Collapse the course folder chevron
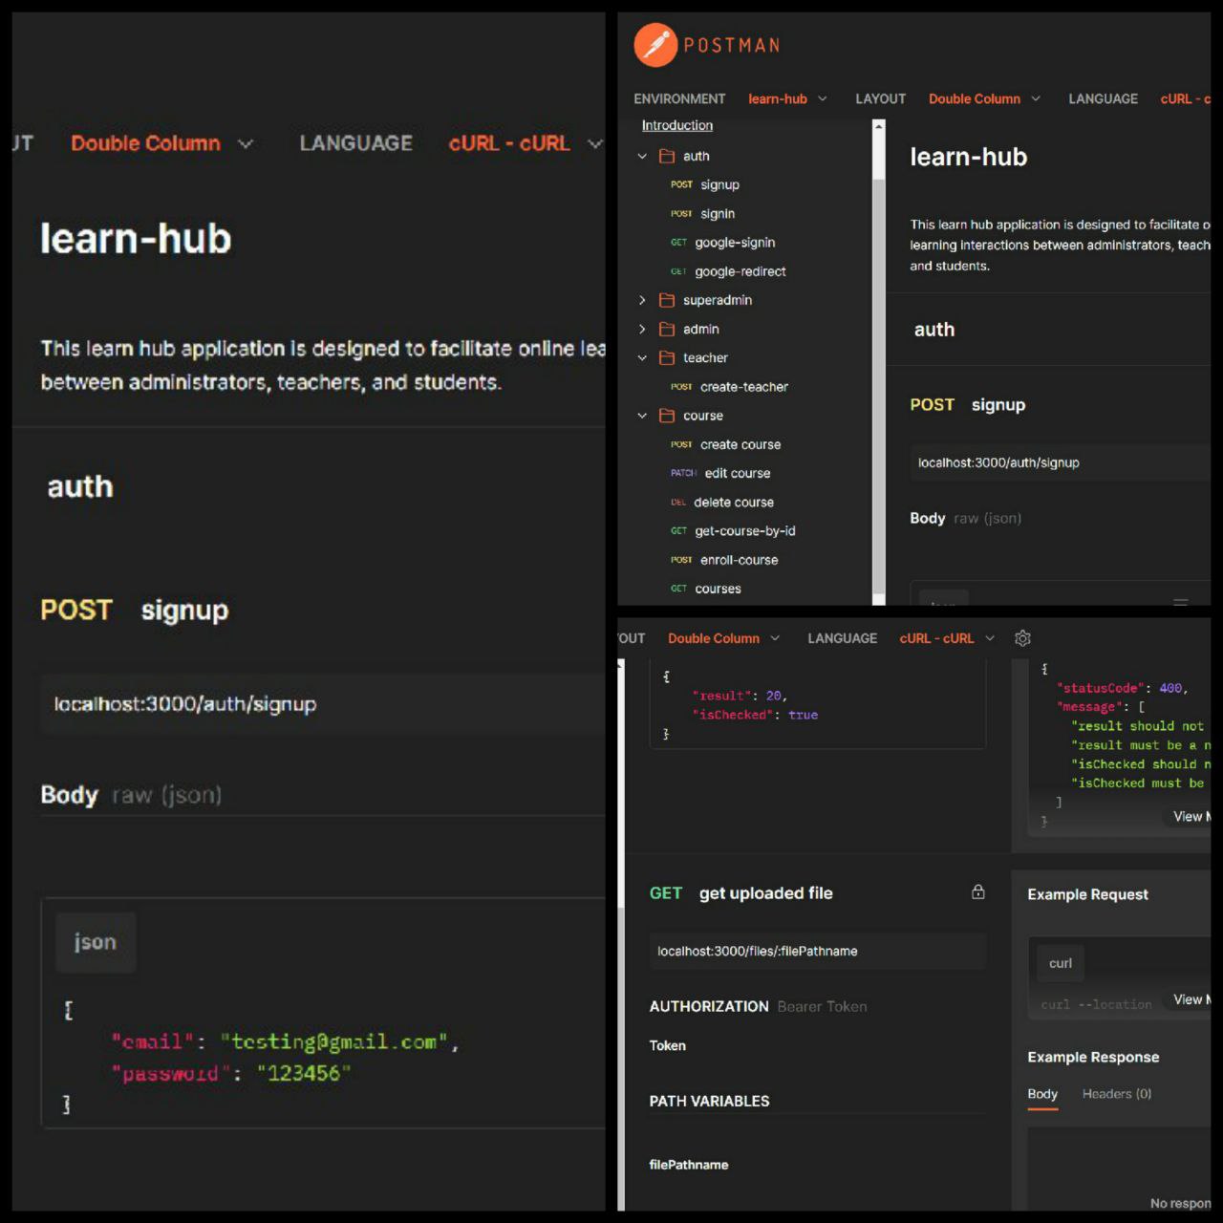This screenshot has width=1223, height=1223. click(x=642, y=416)
